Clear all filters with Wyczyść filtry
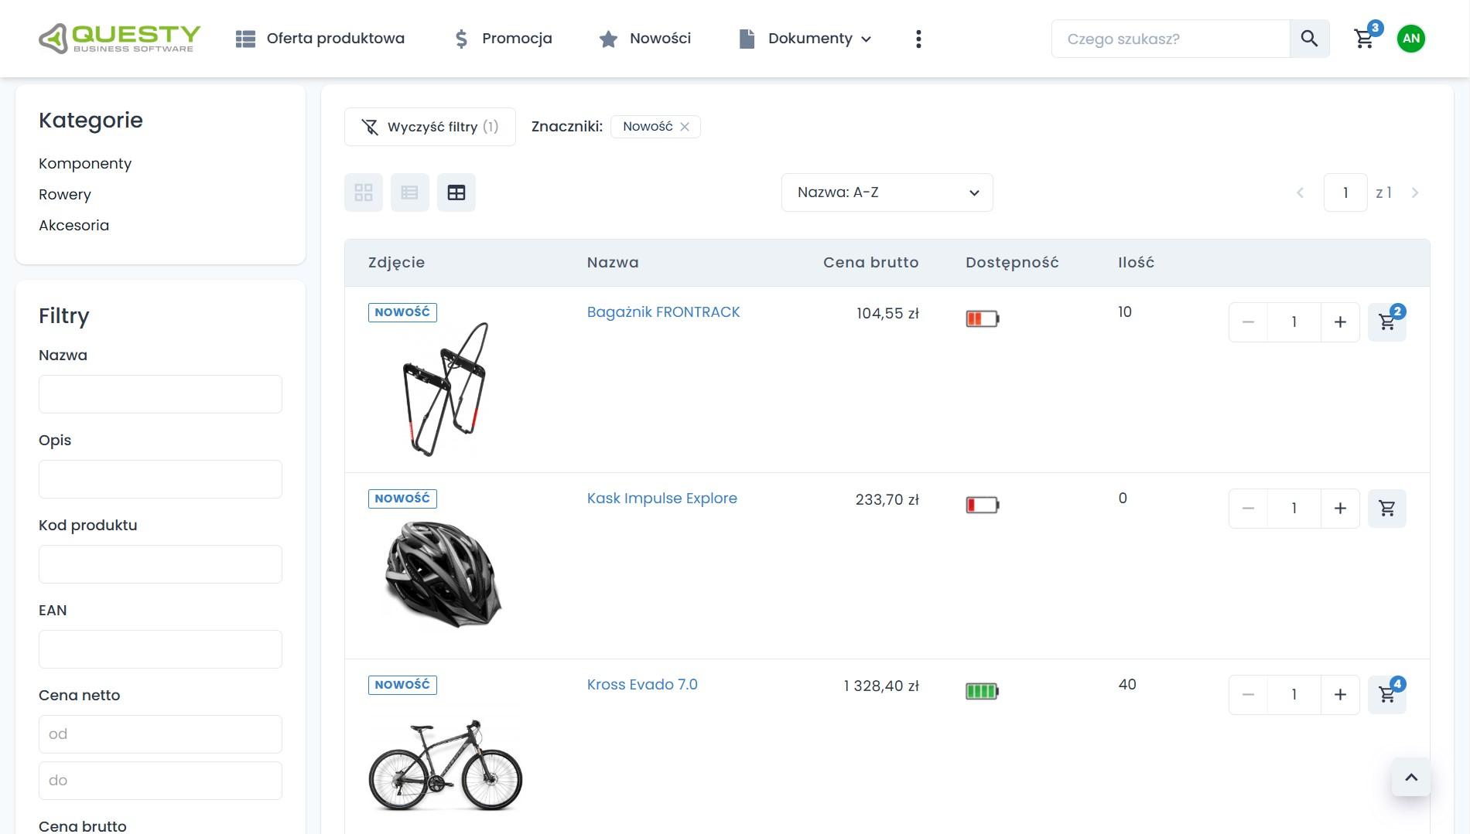This screenshot has height=834, width=1470. 430,127
